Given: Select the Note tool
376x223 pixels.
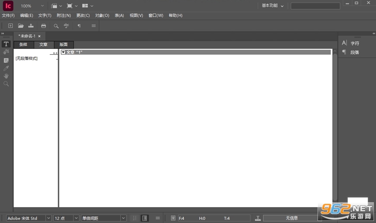Looking at the screenshot, I should pyautogui.click(x=6, y=60).
